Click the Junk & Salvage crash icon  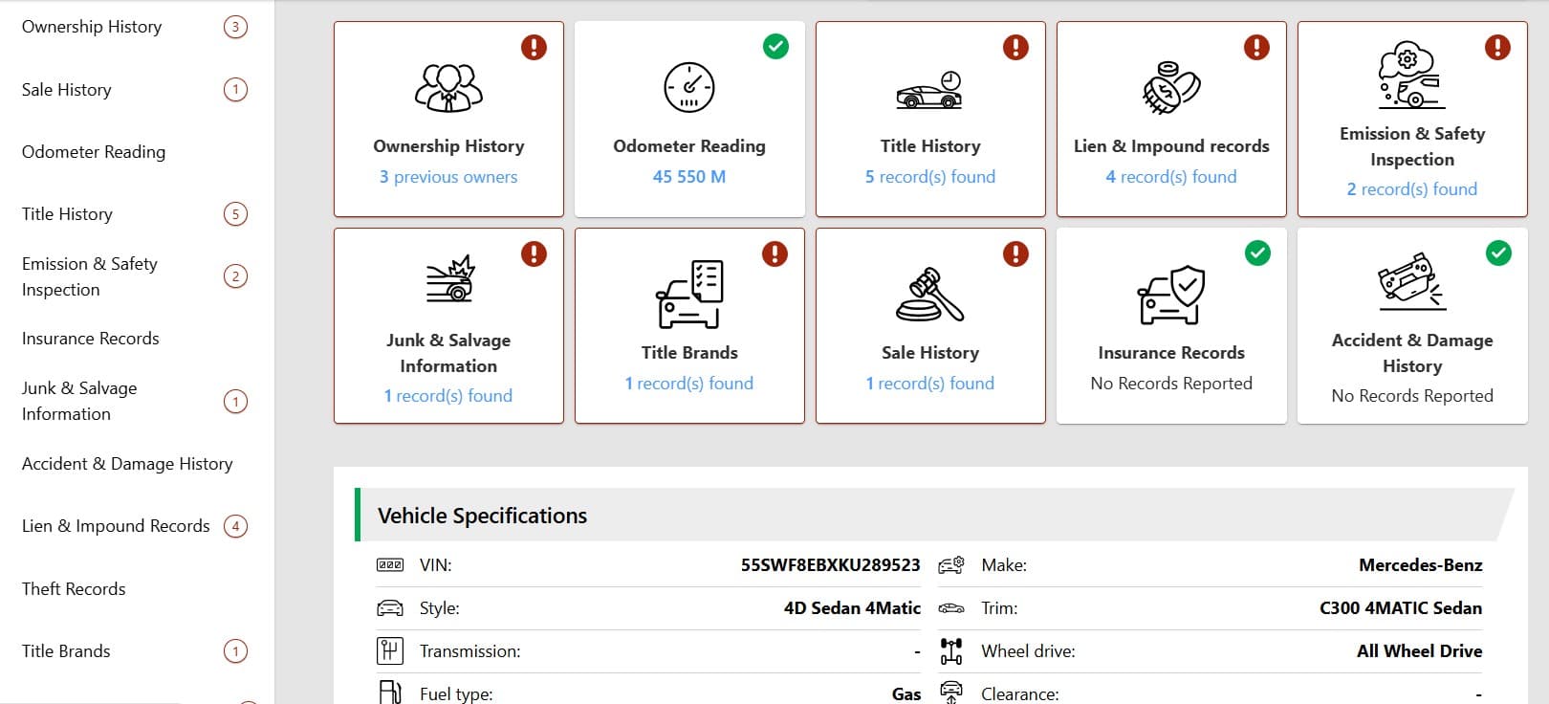(449, 278)
